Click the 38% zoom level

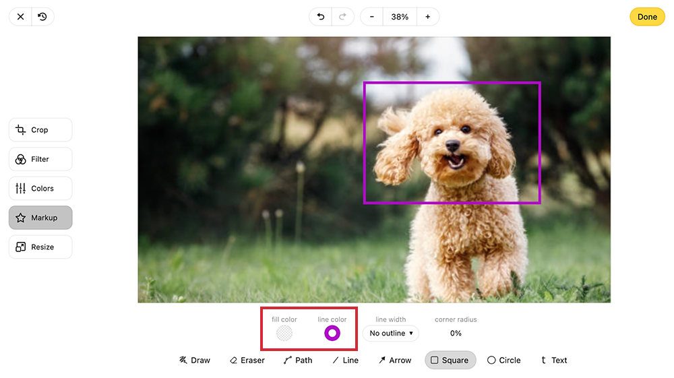400,17
